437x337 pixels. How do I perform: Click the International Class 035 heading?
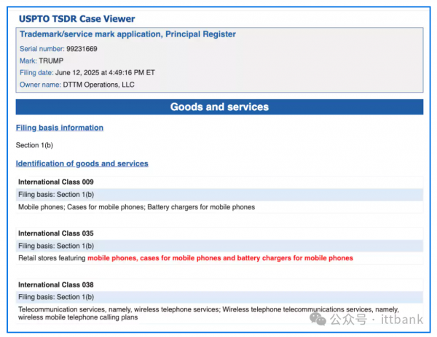[56, 233]
